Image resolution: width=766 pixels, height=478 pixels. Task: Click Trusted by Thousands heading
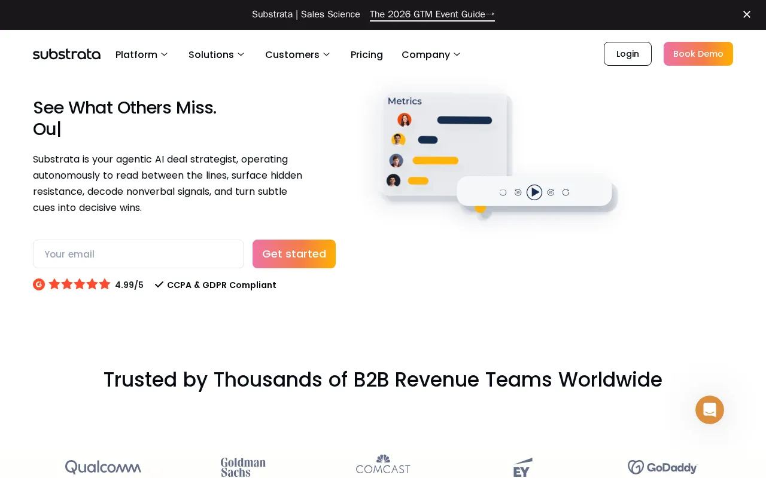pyautogui.click(x=383, y=380)
